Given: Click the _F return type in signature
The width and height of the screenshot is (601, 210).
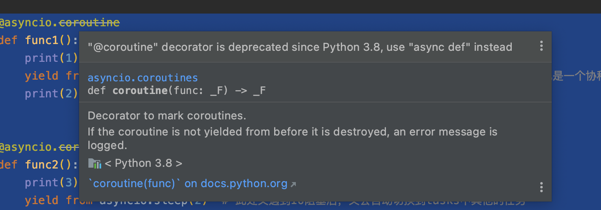Looking at the screenshot, I should (259, 90).
